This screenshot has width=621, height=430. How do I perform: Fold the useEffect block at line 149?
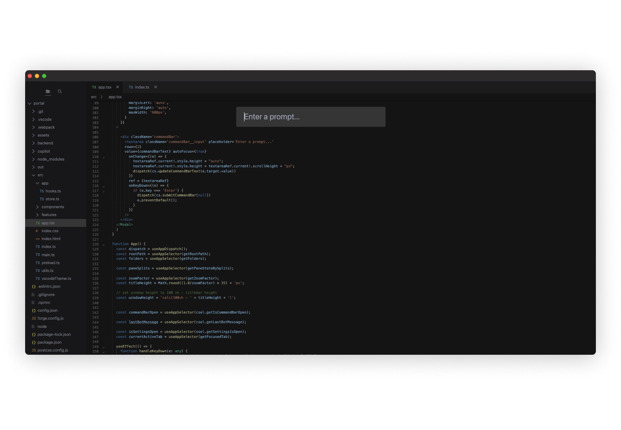[104, 347]
